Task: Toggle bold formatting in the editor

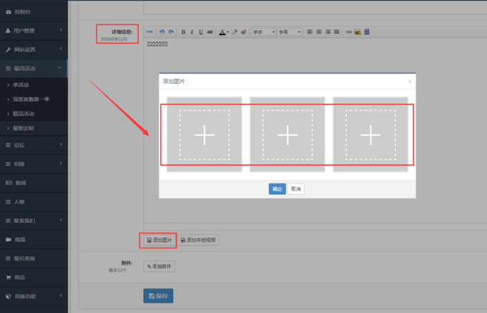Action: click(183, 32)
